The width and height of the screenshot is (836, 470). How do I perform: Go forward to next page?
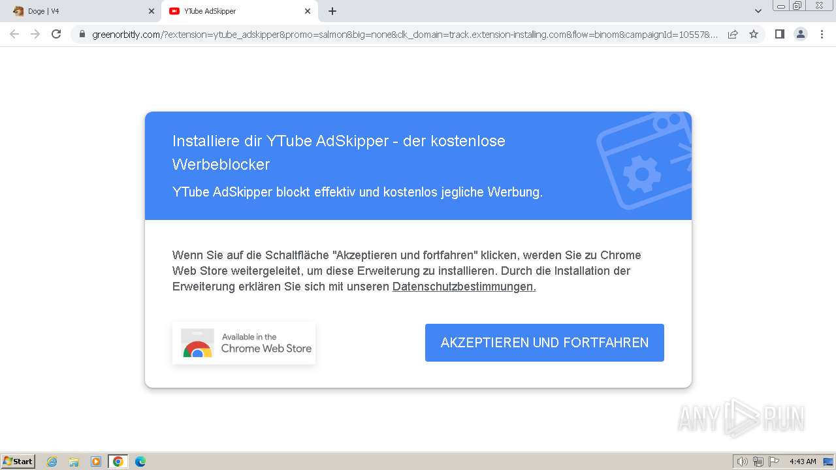point(35,34)
